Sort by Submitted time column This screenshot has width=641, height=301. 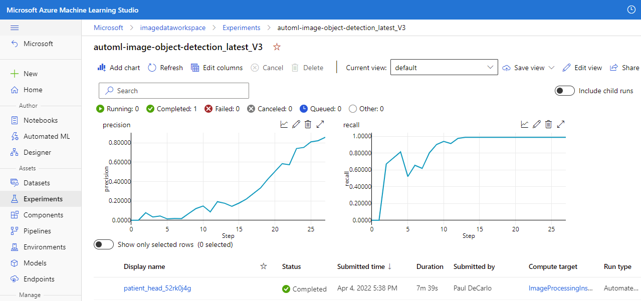point(361,266)
